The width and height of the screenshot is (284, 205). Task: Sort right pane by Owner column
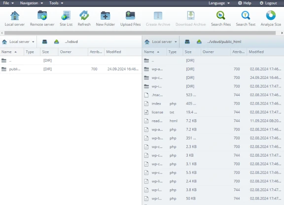click(x=215, y=52)
